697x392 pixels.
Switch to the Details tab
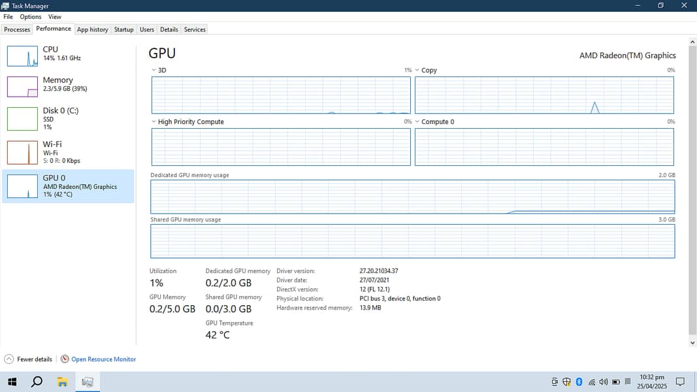(169, 29)
